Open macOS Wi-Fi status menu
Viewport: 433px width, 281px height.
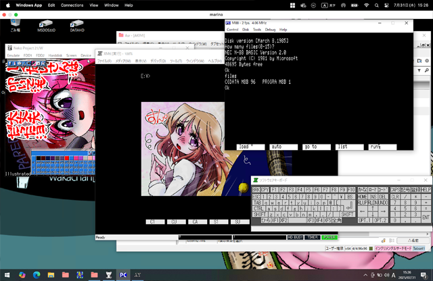[x=366, y=5]
